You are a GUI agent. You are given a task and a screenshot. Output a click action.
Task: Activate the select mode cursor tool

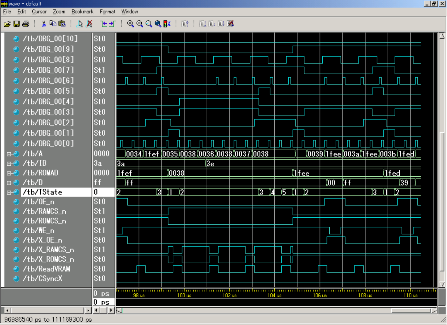[x=80, y=24]
